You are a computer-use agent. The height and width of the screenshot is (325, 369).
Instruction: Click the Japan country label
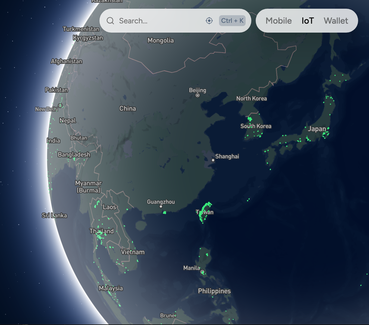[x=317, y=129]
